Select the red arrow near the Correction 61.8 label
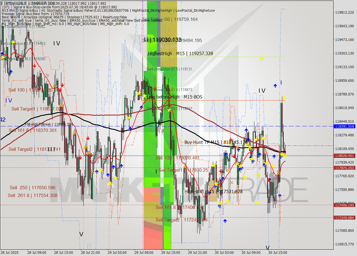This screenshot has height=256, width=357. (155, 88)
